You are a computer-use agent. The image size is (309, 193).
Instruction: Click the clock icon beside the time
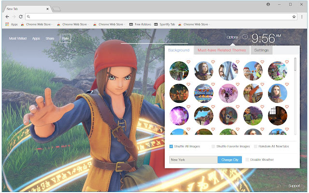(245, 37)
